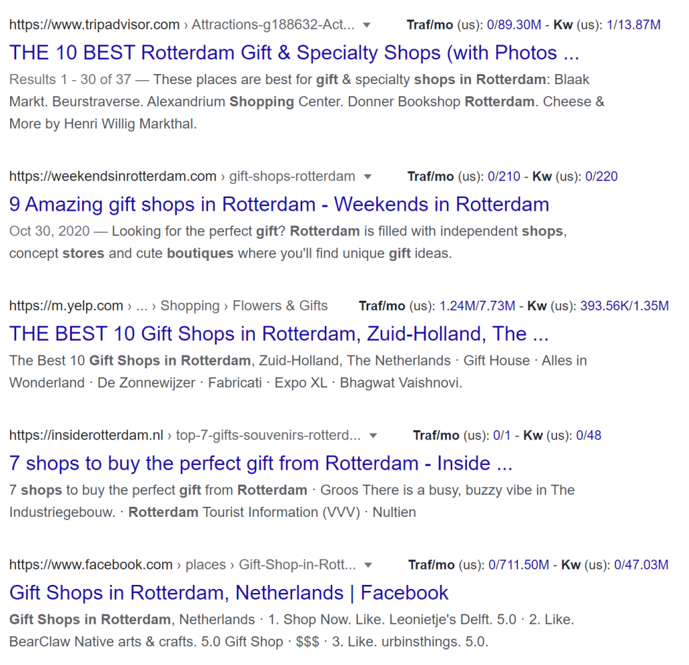
Task: Open THE BEST 10 Gift Shops Yelp result
Action: coord(279,334)
